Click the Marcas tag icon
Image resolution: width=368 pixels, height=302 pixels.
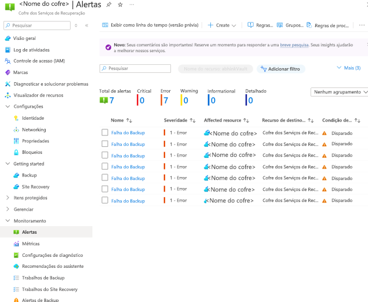(x=8, y=72)
